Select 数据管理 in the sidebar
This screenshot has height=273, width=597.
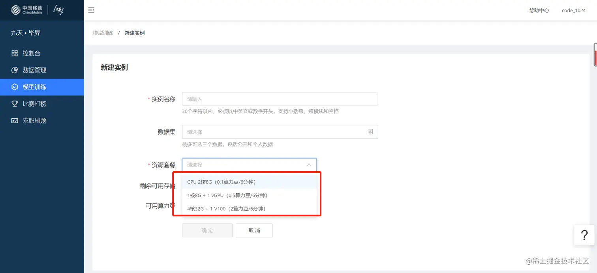35,70
